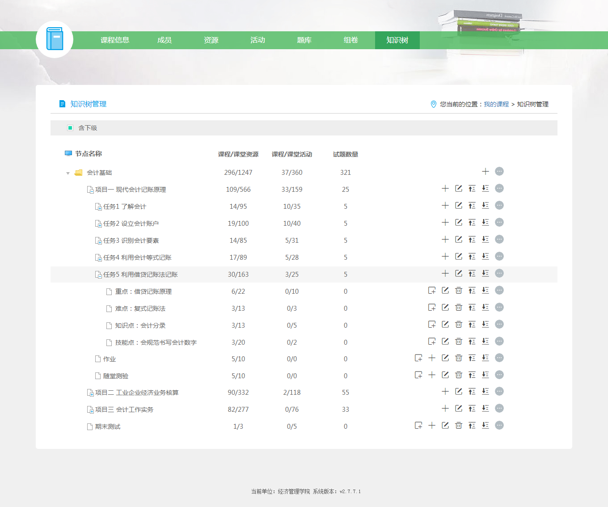Click resource count 82/277 for 项目三
The width and height of the screenshot is (608, 507).
[238, 410]
